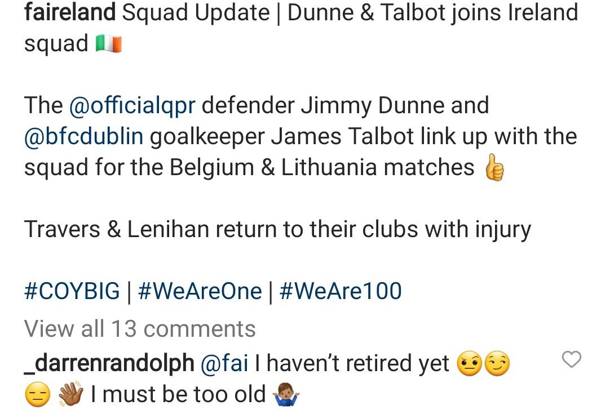601x419 pixels.
Task: Open the @officialqpr mention
Action: (132, 106)
